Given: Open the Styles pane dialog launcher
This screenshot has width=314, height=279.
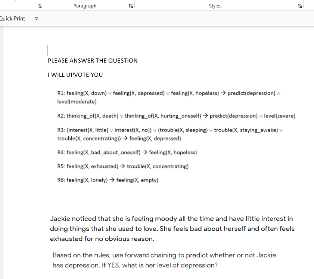Looking at the screenshot, I should 299,6.
